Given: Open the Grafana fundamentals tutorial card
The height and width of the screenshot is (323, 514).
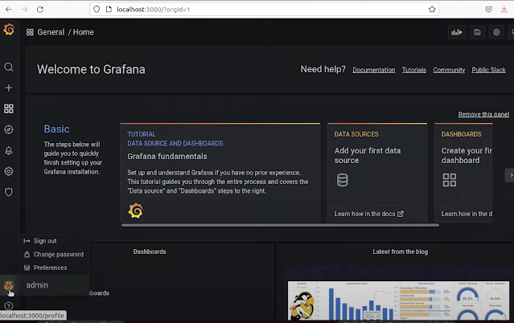Looking at the screenshot, I should tap(220, 173).
